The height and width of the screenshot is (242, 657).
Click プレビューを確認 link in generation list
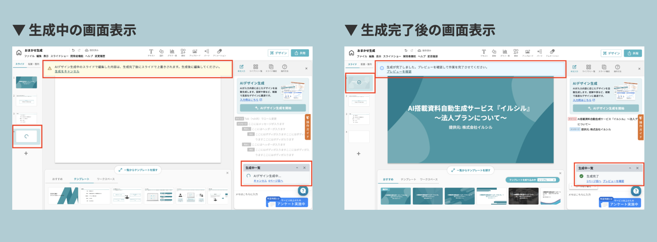click(613, 181)
